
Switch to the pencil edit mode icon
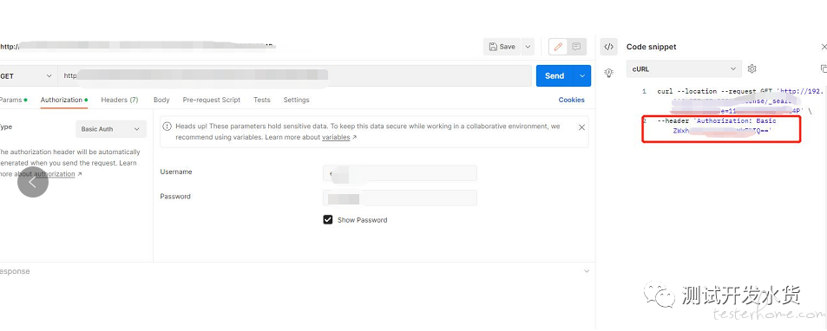click(x=558, y=47)
